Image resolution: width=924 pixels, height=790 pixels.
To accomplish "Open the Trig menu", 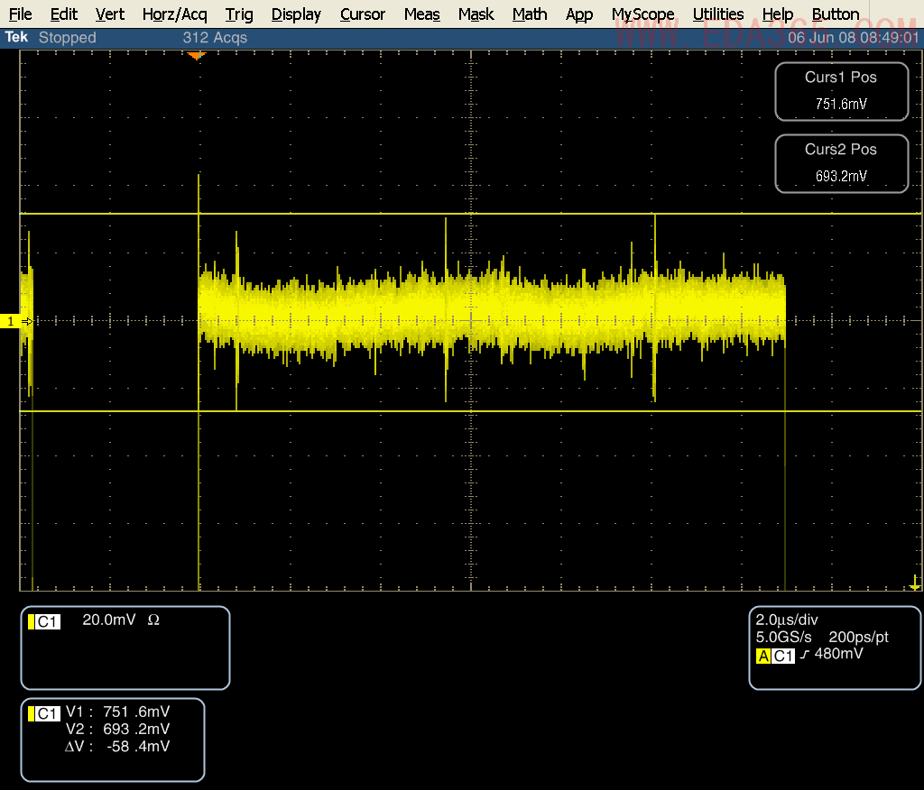I will pos(239,14).
